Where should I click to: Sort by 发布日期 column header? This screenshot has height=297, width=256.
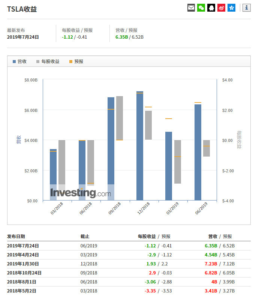(16, 237)
